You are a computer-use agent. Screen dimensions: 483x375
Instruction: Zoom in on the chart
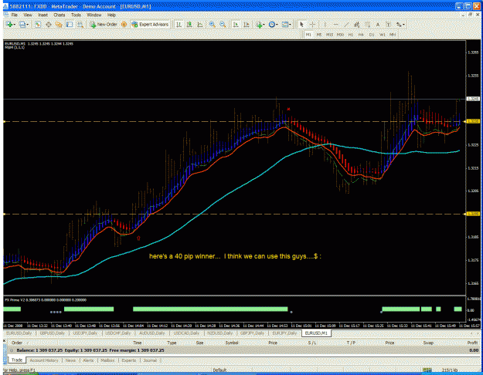(x=212, y=25)
